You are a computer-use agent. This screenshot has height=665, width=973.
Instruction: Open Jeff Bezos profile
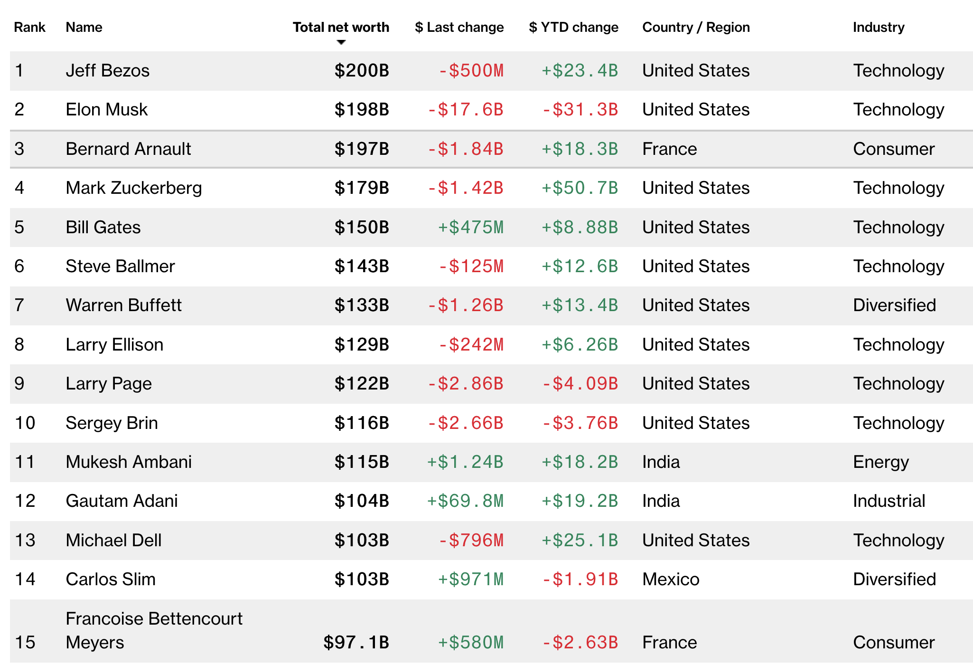pyautogui.click(x=107, y=71)
